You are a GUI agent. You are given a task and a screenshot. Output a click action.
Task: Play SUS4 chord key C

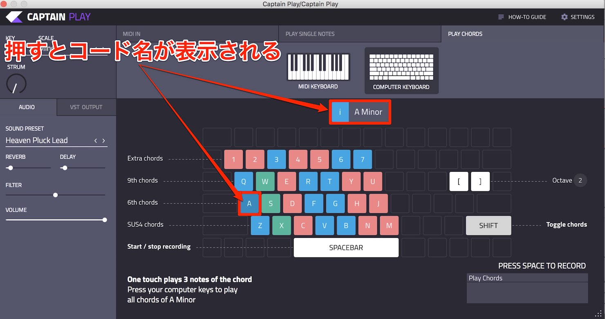[303, 226]
